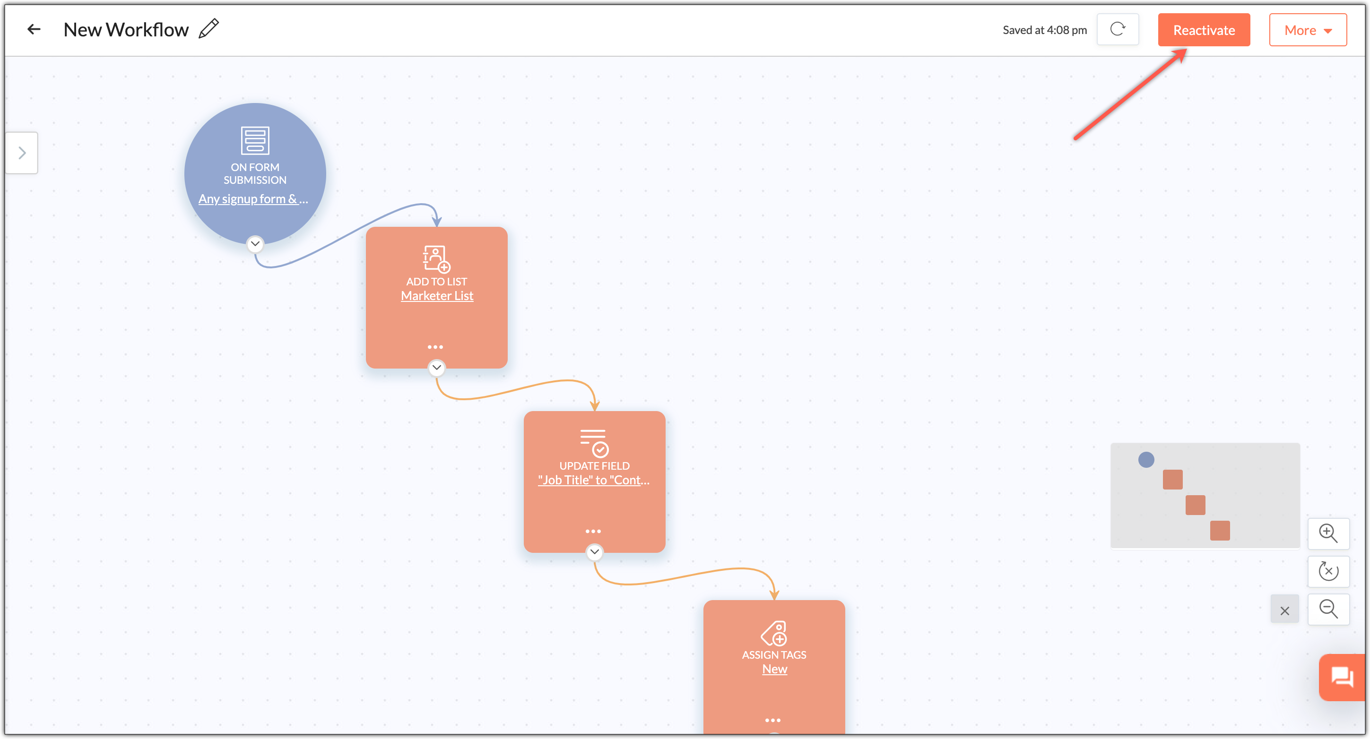Reset canvas zoom level

[x=1328, y=572]
